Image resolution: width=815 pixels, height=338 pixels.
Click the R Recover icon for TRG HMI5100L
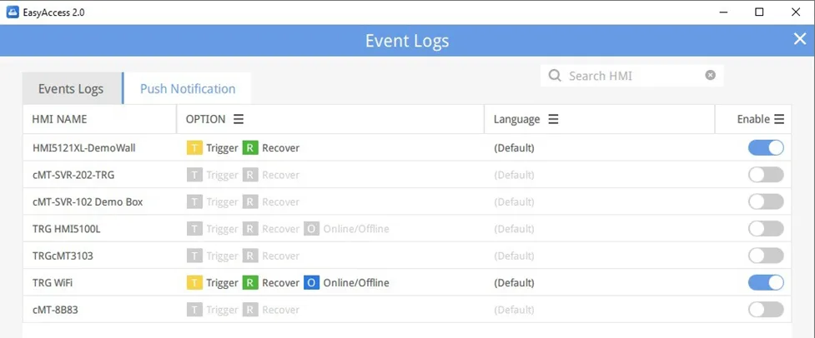[x=250, y=229]
